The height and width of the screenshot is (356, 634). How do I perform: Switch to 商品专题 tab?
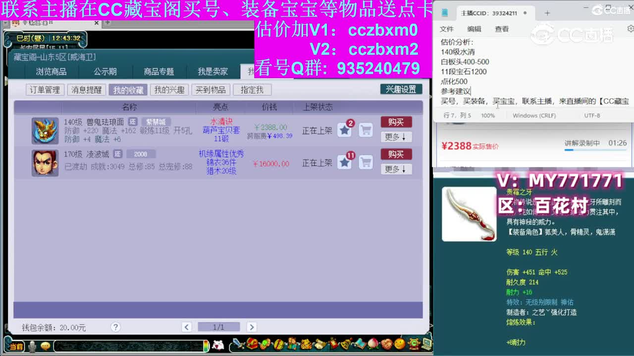point(159,72)
